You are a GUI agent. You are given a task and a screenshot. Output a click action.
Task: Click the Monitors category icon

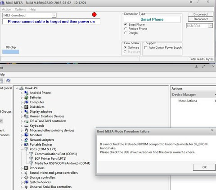[x=27, y=135]
